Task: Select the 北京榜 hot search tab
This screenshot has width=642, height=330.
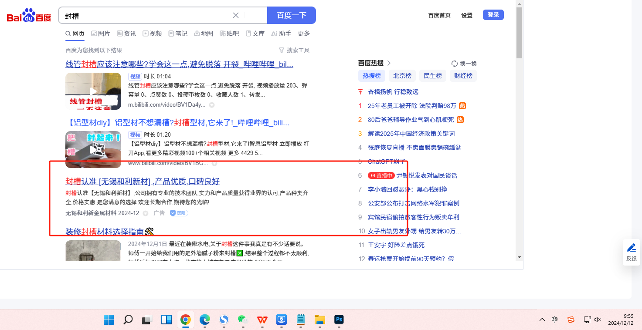Action: (402, 76)
